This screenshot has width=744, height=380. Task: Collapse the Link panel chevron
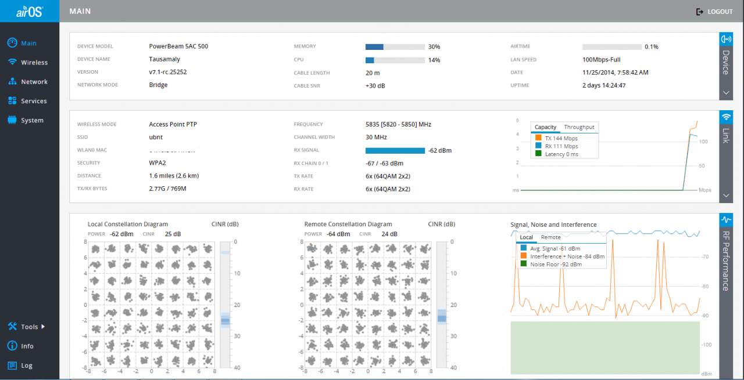[726, 196]
